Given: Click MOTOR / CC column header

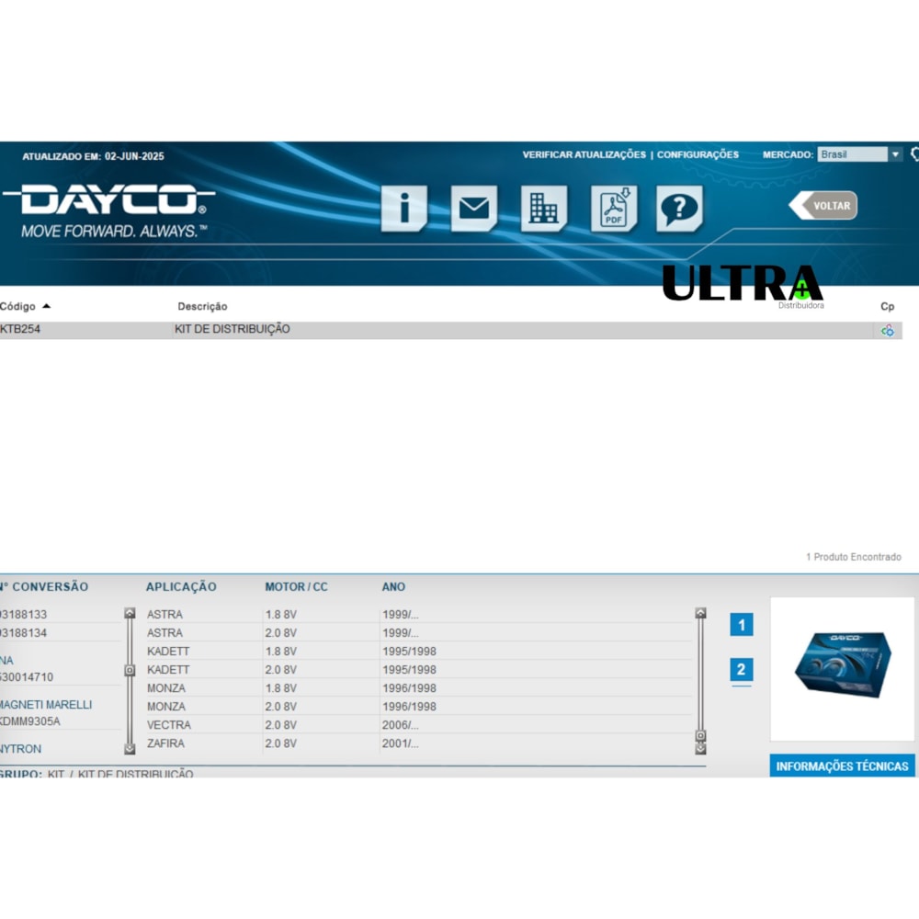Looking at the screenshot, I should click(x=296, y=586).
